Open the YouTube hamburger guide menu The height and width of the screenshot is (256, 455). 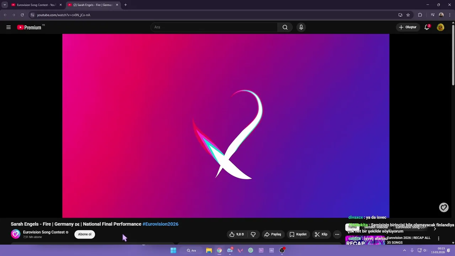9,27
